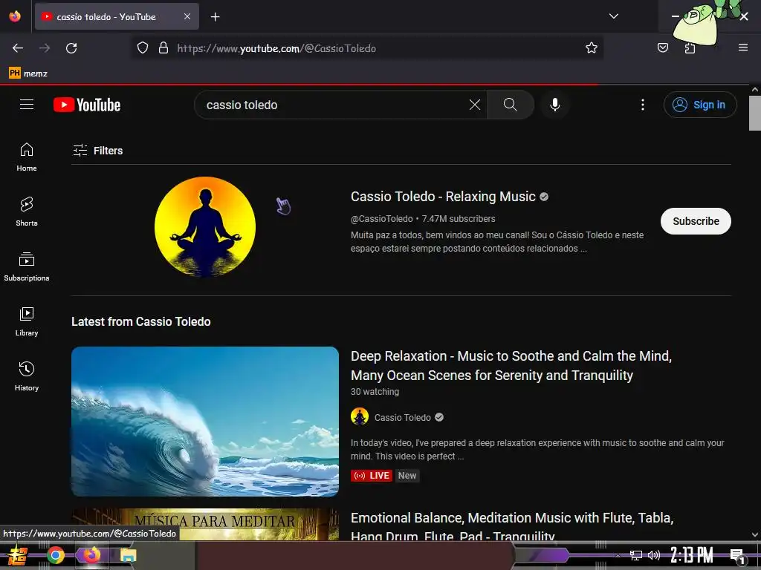Reload the page with the refresh icon
Image resolution: width=761 pixels, height=570 pixels.
click(x=71, y=48)
